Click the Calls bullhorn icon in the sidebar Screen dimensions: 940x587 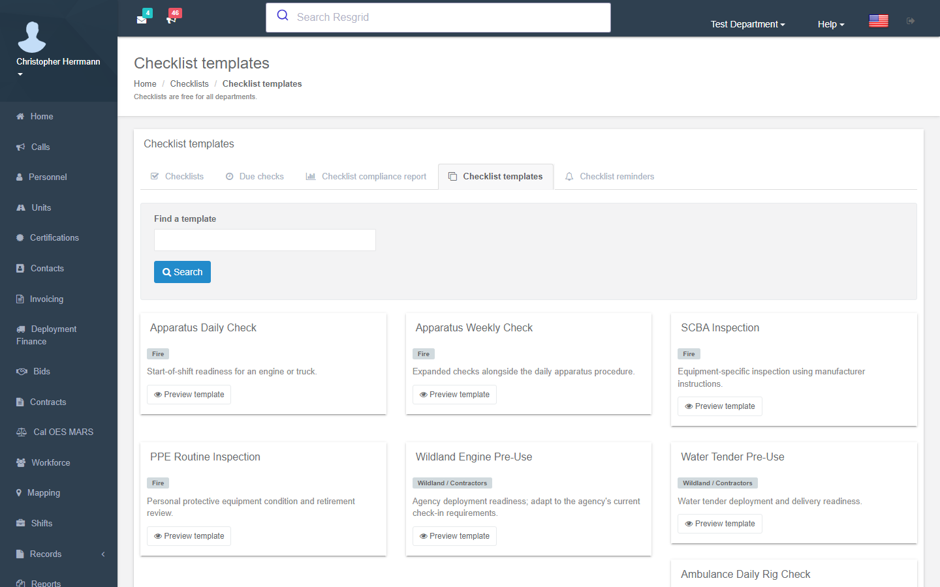pyautogui.click(x=21, y=147)
